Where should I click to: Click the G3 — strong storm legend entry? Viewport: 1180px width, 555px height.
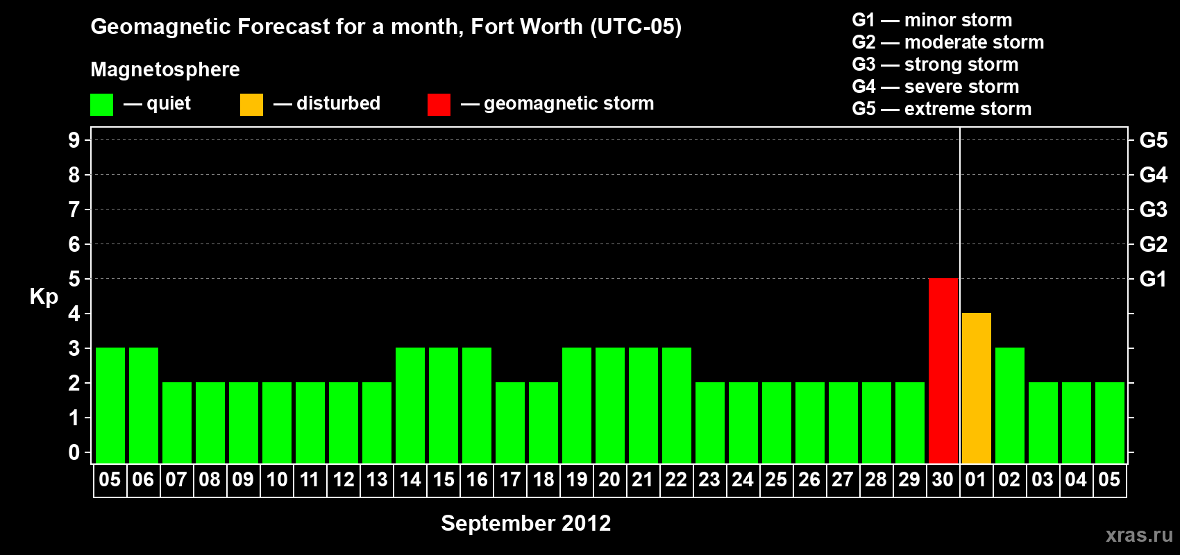[935, 65]
